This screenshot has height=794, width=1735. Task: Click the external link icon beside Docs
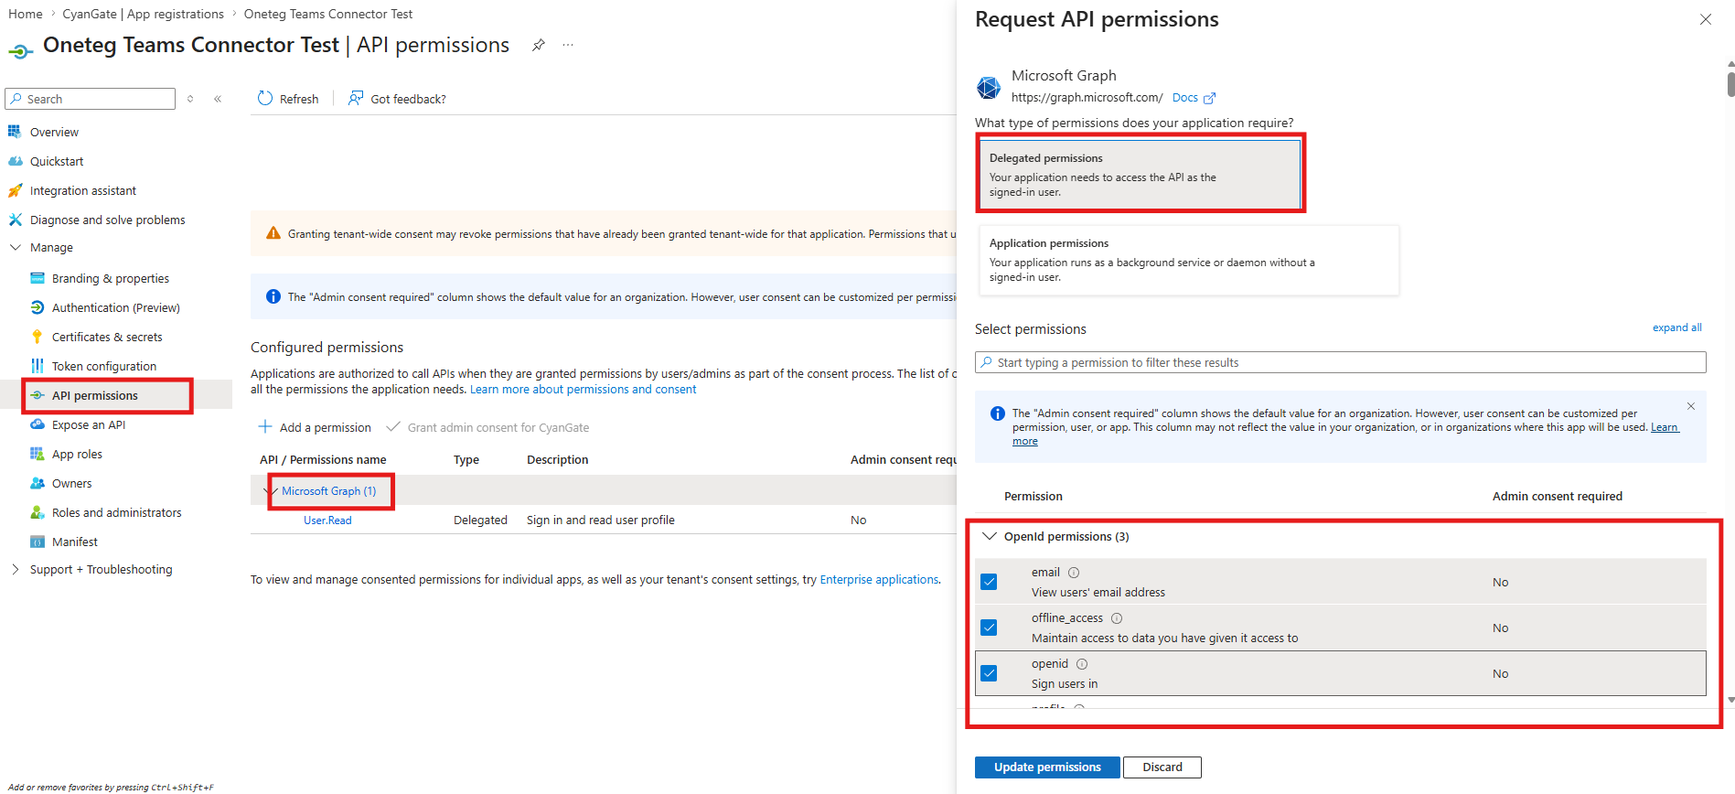1209,98
